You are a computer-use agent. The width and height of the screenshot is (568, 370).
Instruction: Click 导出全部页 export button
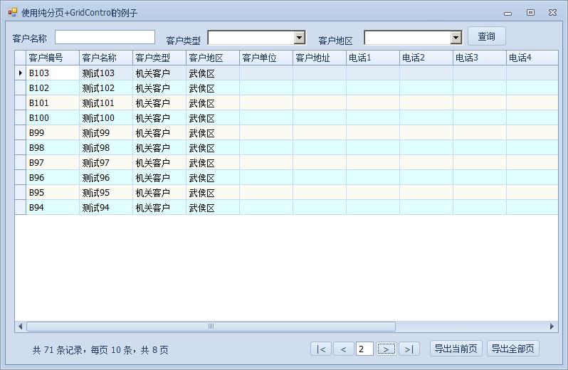click(x=513, y=349)
